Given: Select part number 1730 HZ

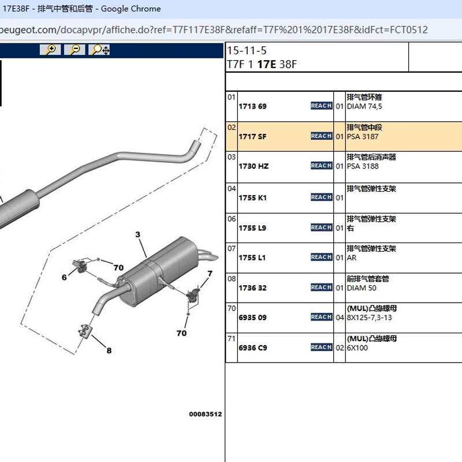Looking at the screenshot, I should click(254, 166).
